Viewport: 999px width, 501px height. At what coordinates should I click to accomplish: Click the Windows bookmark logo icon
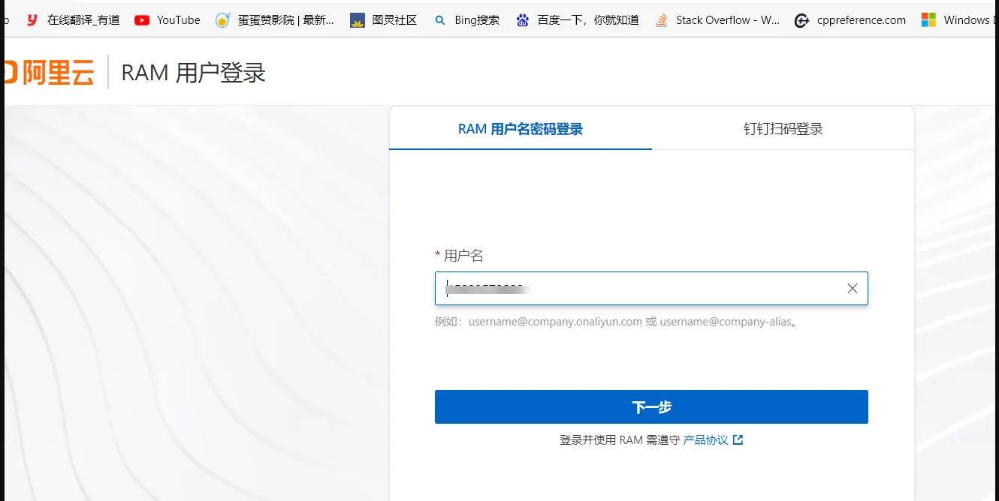[x=929, y=20]
